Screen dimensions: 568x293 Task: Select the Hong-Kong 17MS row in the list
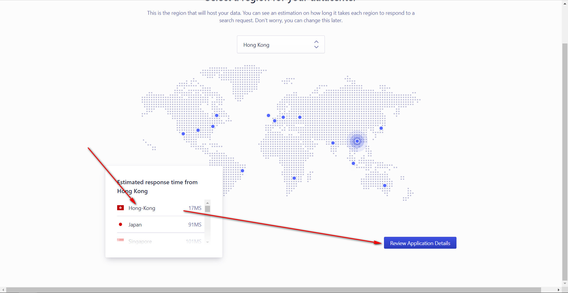160,208
